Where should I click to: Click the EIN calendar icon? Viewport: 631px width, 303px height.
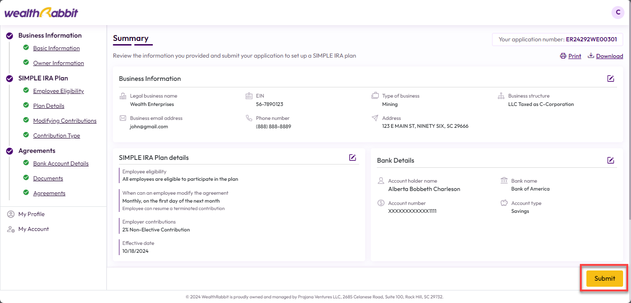coord(249,96)
